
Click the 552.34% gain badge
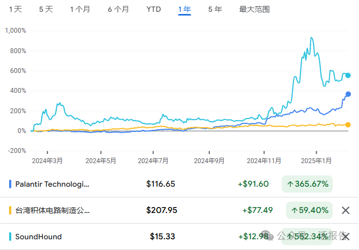307,237
